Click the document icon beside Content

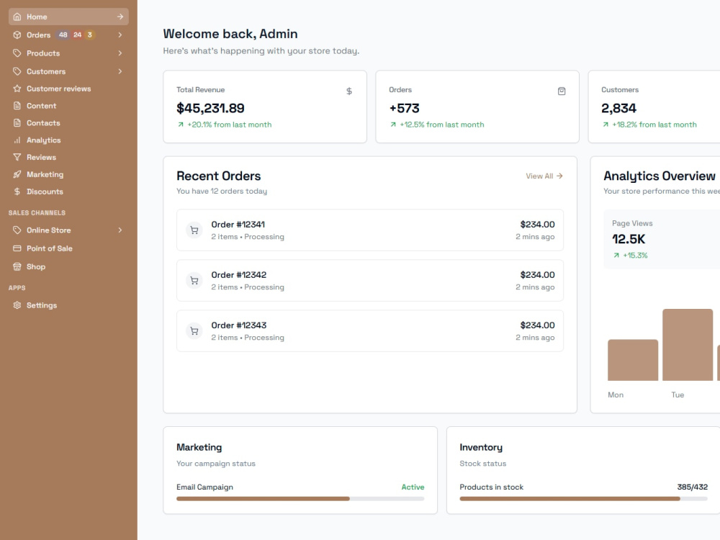(x=17, y=106)
